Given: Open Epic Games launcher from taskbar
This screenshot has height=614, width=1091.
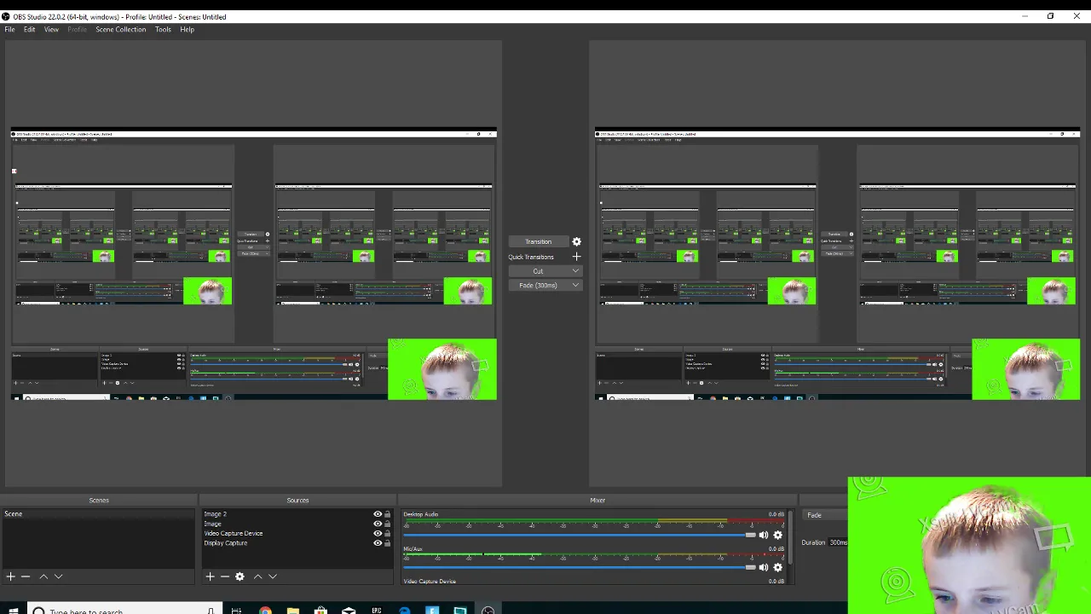Looking at the screenshot, I should [376, 611].
